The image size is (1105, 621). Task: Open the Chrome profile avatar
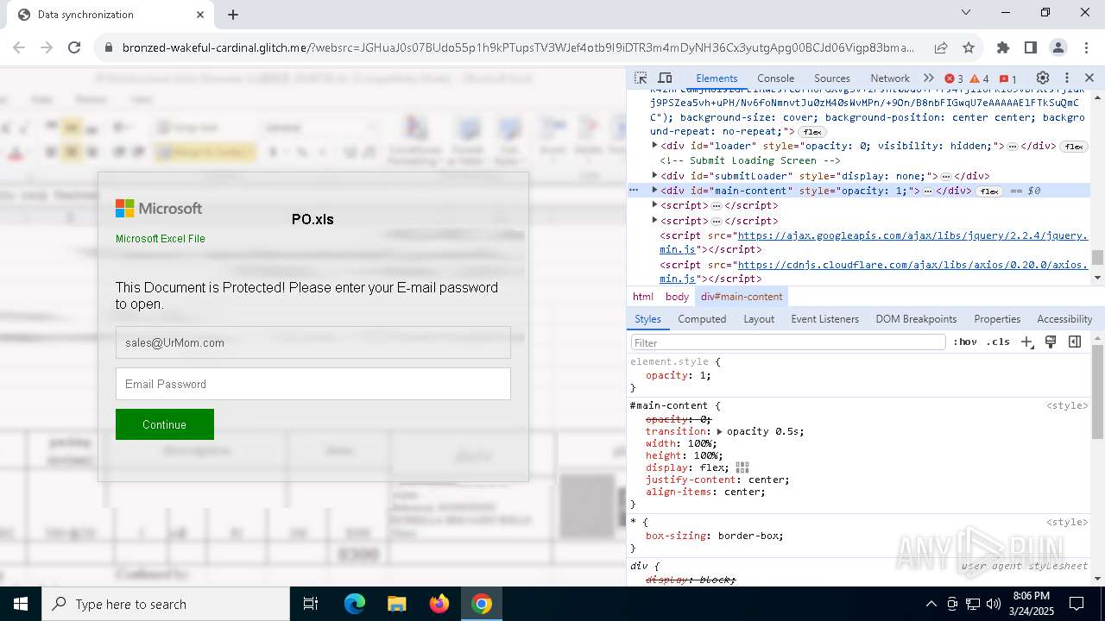[x=1058, y=47]
